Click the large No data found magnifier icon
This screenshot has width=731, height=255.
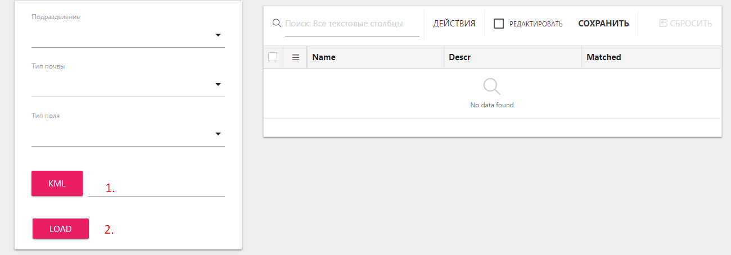click(x=491, y=86)
